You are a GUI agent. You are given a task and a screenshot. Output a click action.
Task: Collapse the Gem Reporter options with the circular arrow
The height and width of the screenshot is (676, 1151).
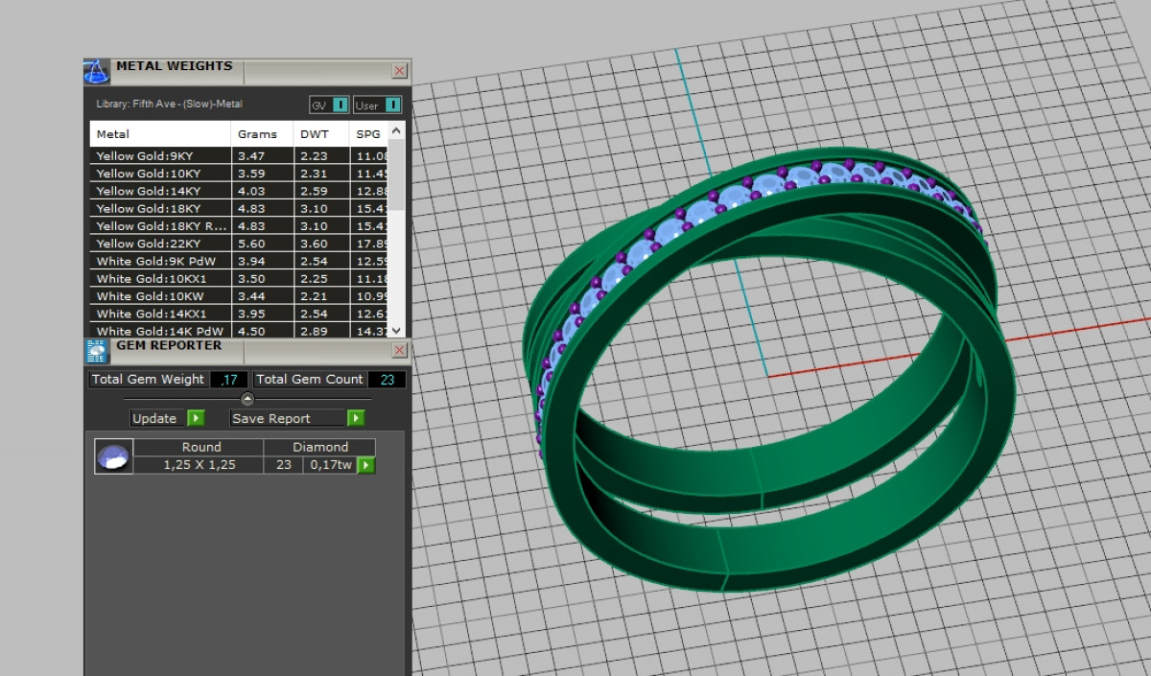tap(247, 399)
